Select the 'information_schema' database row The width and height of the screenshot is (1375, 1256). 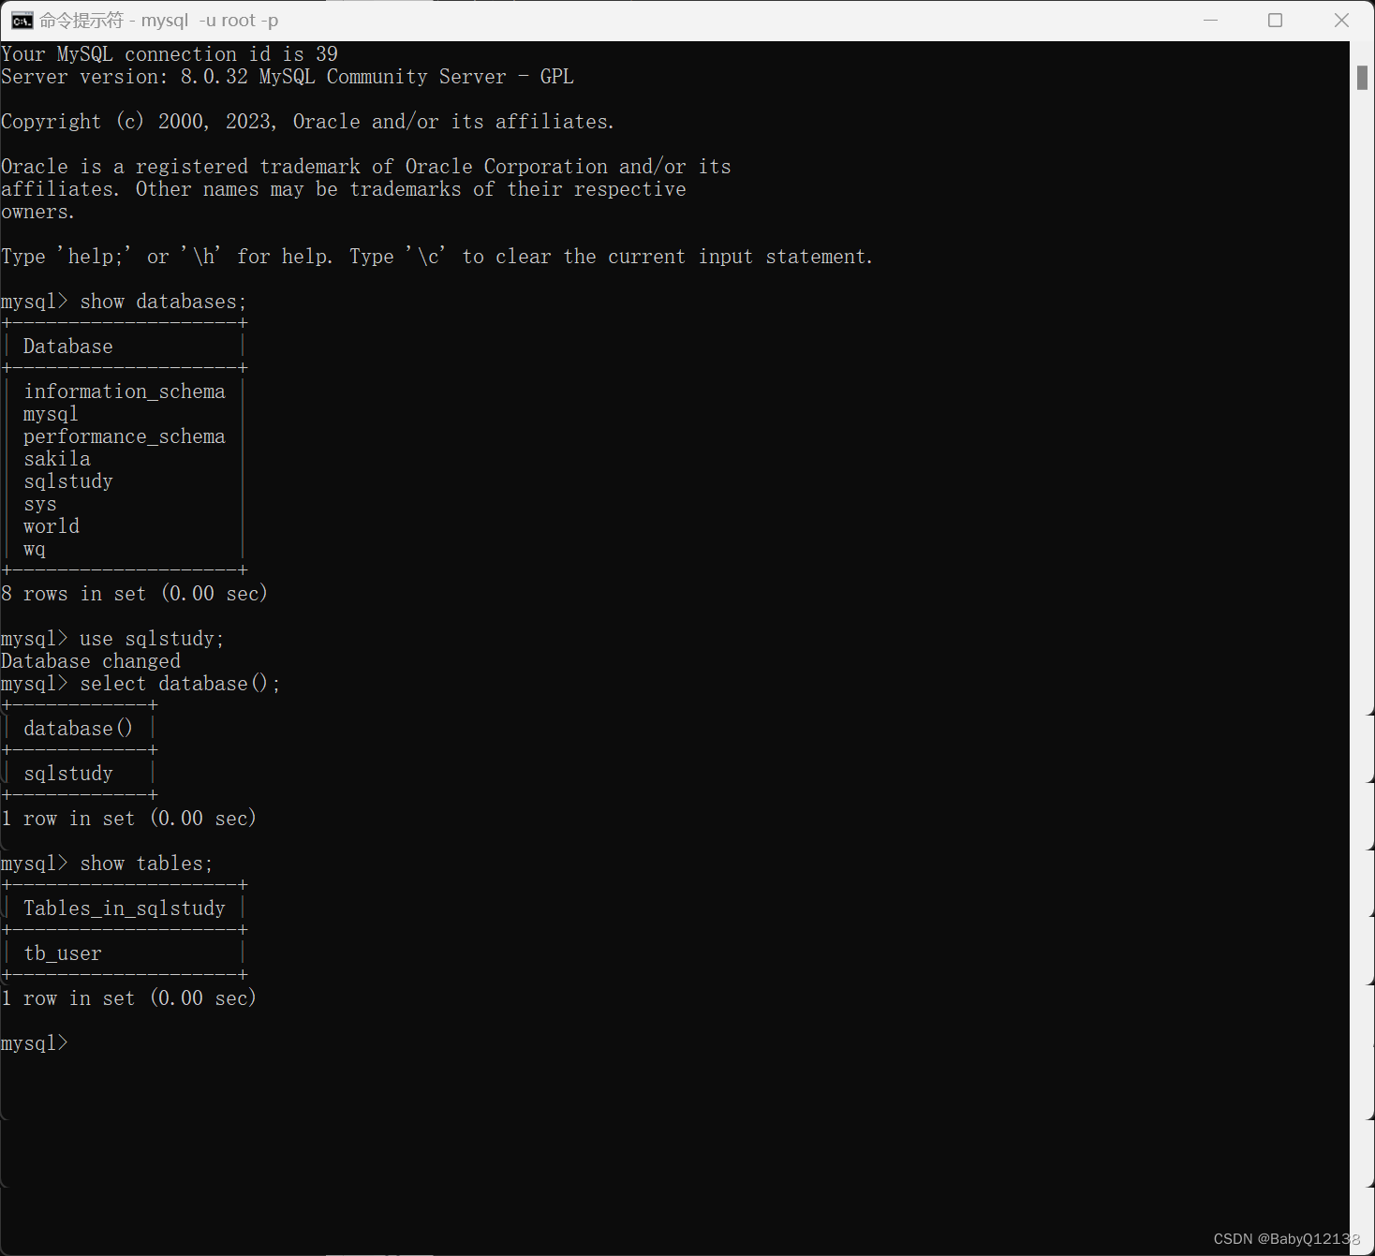pyautogui.click(x=125, y=392)
